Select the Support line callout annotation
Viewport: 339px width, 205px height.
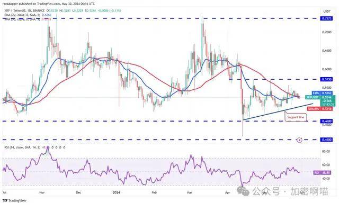[x=296, y=117]
